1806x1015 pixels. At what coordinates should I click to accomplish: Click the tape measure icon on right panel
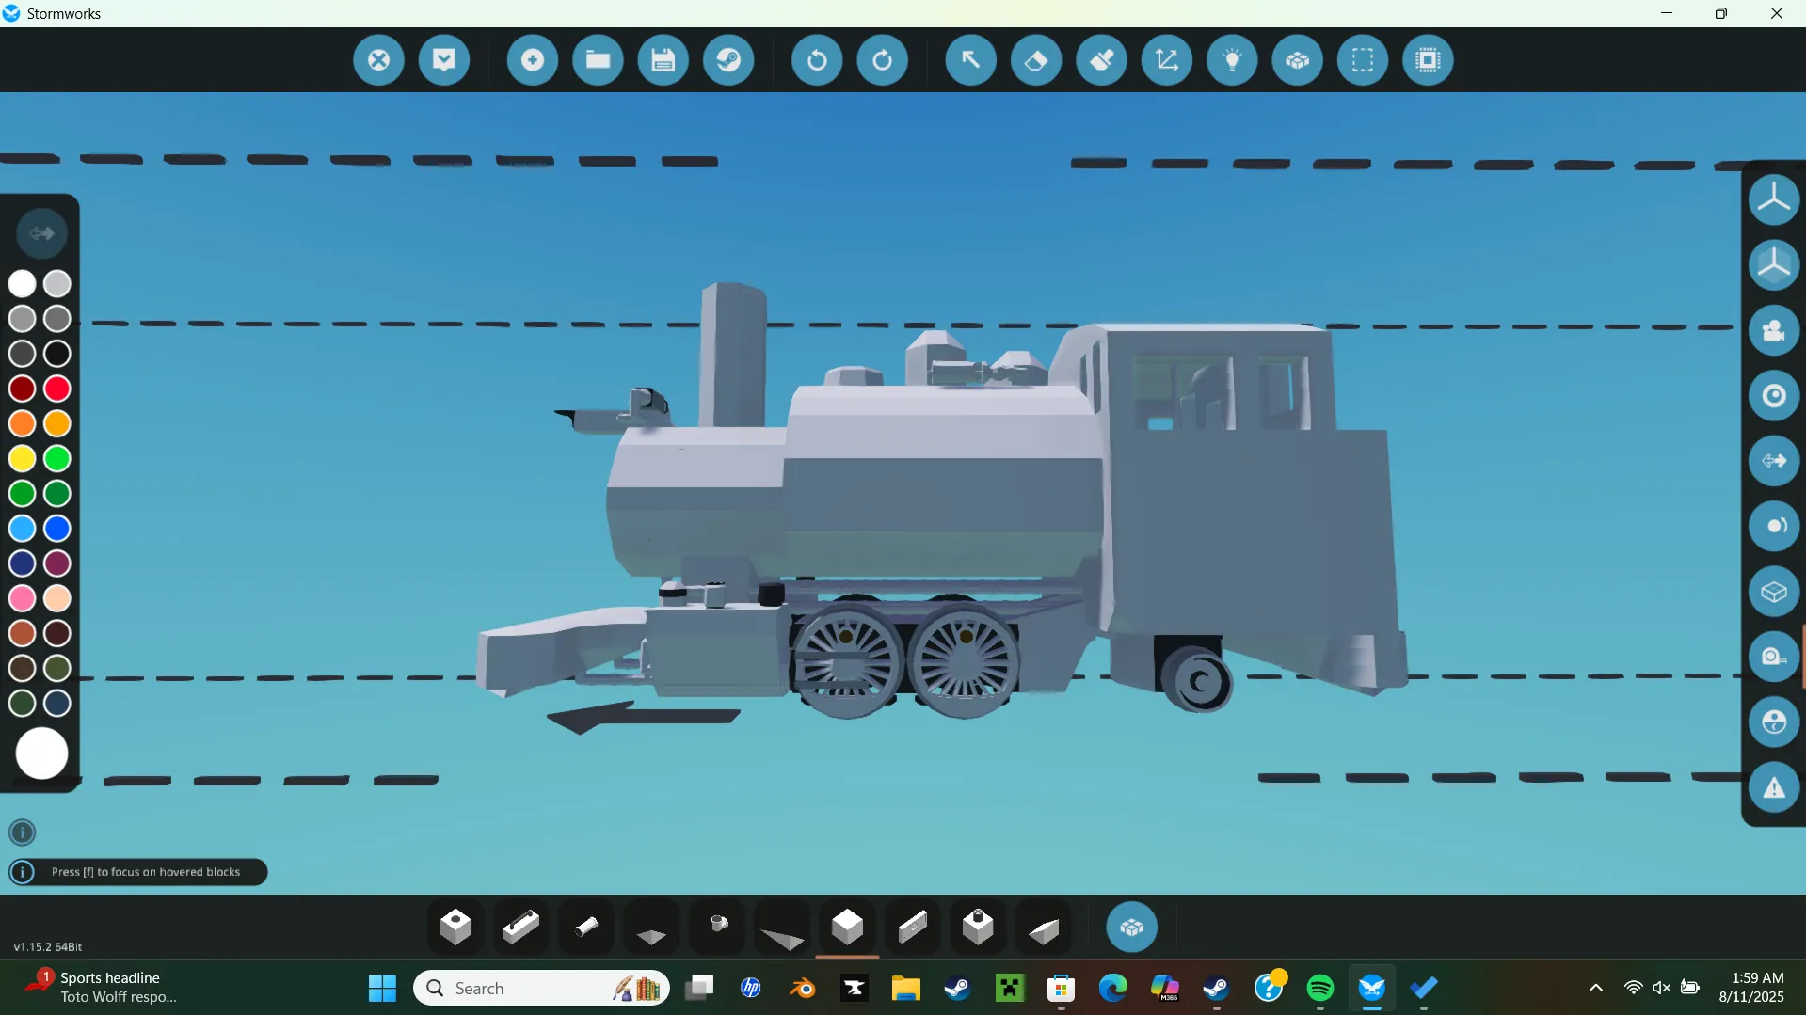click(x=1773, y=657)
